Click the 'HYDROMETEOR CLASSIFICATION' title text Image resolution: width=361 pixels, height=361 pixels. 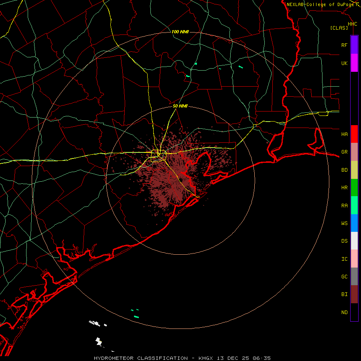pyautogui.click(x=141, y=358)
